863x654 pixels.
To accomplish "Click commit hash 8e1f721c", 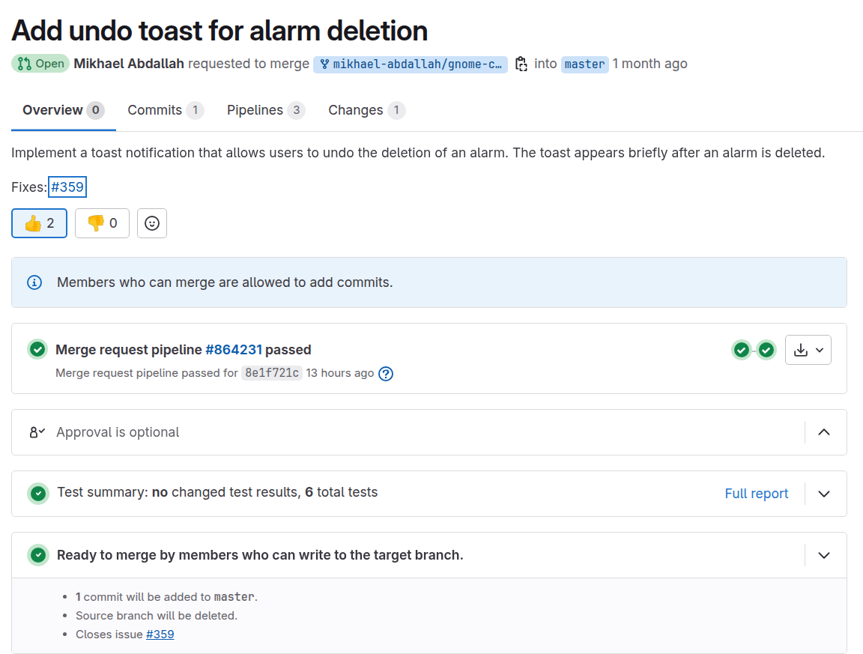I will 272,373.
